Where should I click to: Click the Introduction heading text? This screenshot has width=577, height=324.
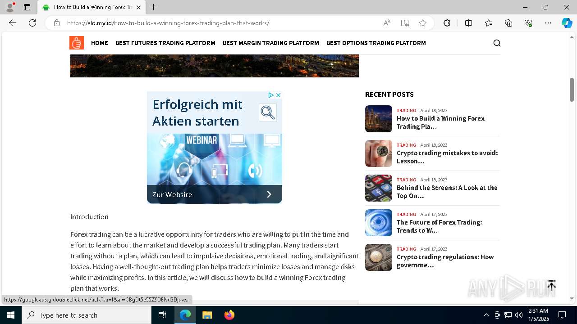89,217
